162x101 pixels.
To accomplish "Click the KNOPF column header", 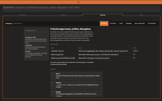I will tap(135, 48).
